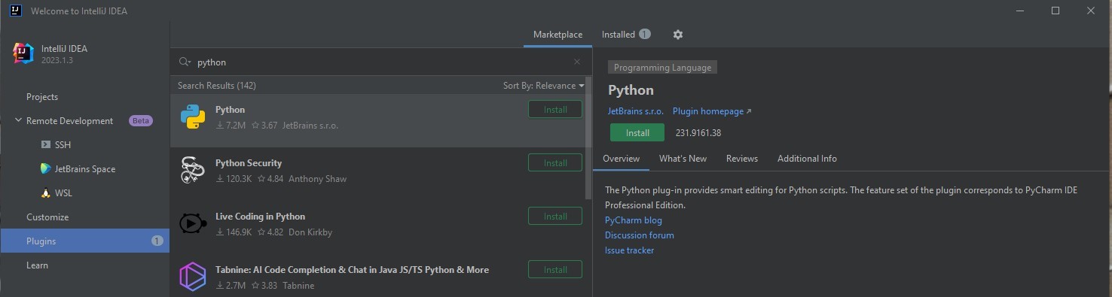1112x297 pixels.
Task: Open the Issue tracker link
Action: 629,250
